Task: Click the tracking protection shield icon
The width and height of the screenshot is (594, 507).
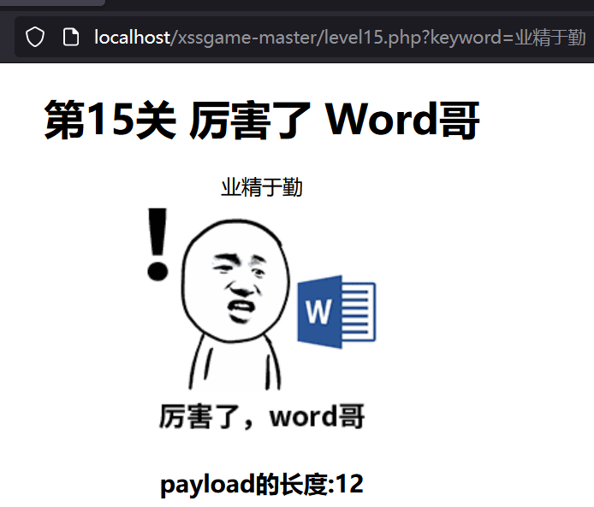Action: [x=35, y=37]
